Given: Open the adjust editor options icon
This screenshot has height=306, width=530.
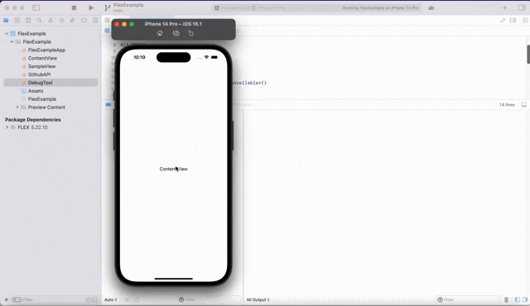Looking at the screenshot, I should coord(513,21).
